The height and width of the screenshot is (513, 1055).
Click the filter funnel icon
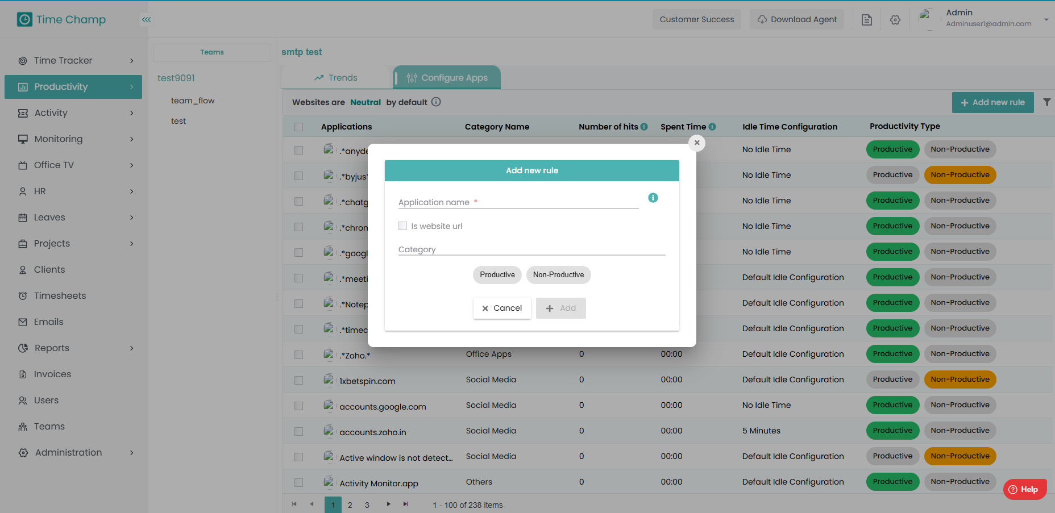1046,102
